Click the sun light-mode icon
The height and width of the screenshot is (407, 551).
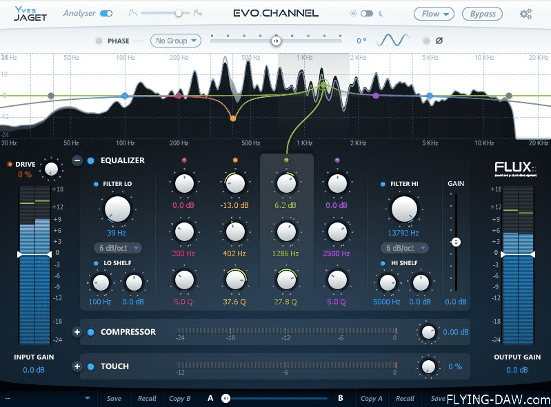(x=353, y=14)
